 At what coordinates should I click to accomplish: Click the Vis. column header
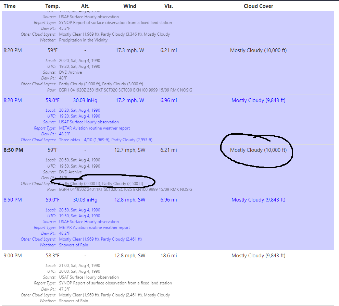pyautogui.click(x=168, y=6)
